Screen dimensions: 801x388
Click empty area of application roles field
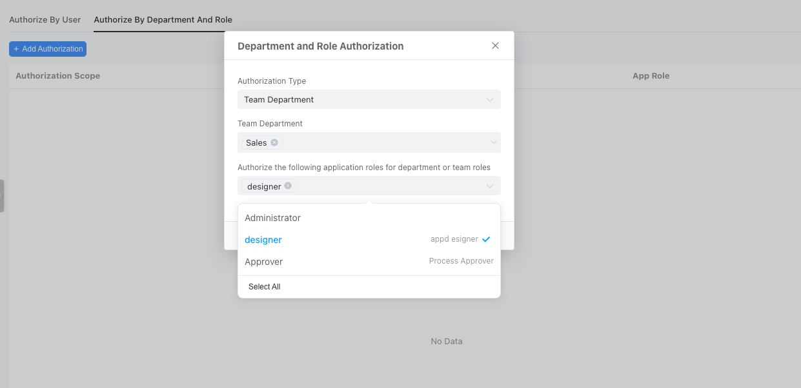pyautogui.click(x=387, y=186)
